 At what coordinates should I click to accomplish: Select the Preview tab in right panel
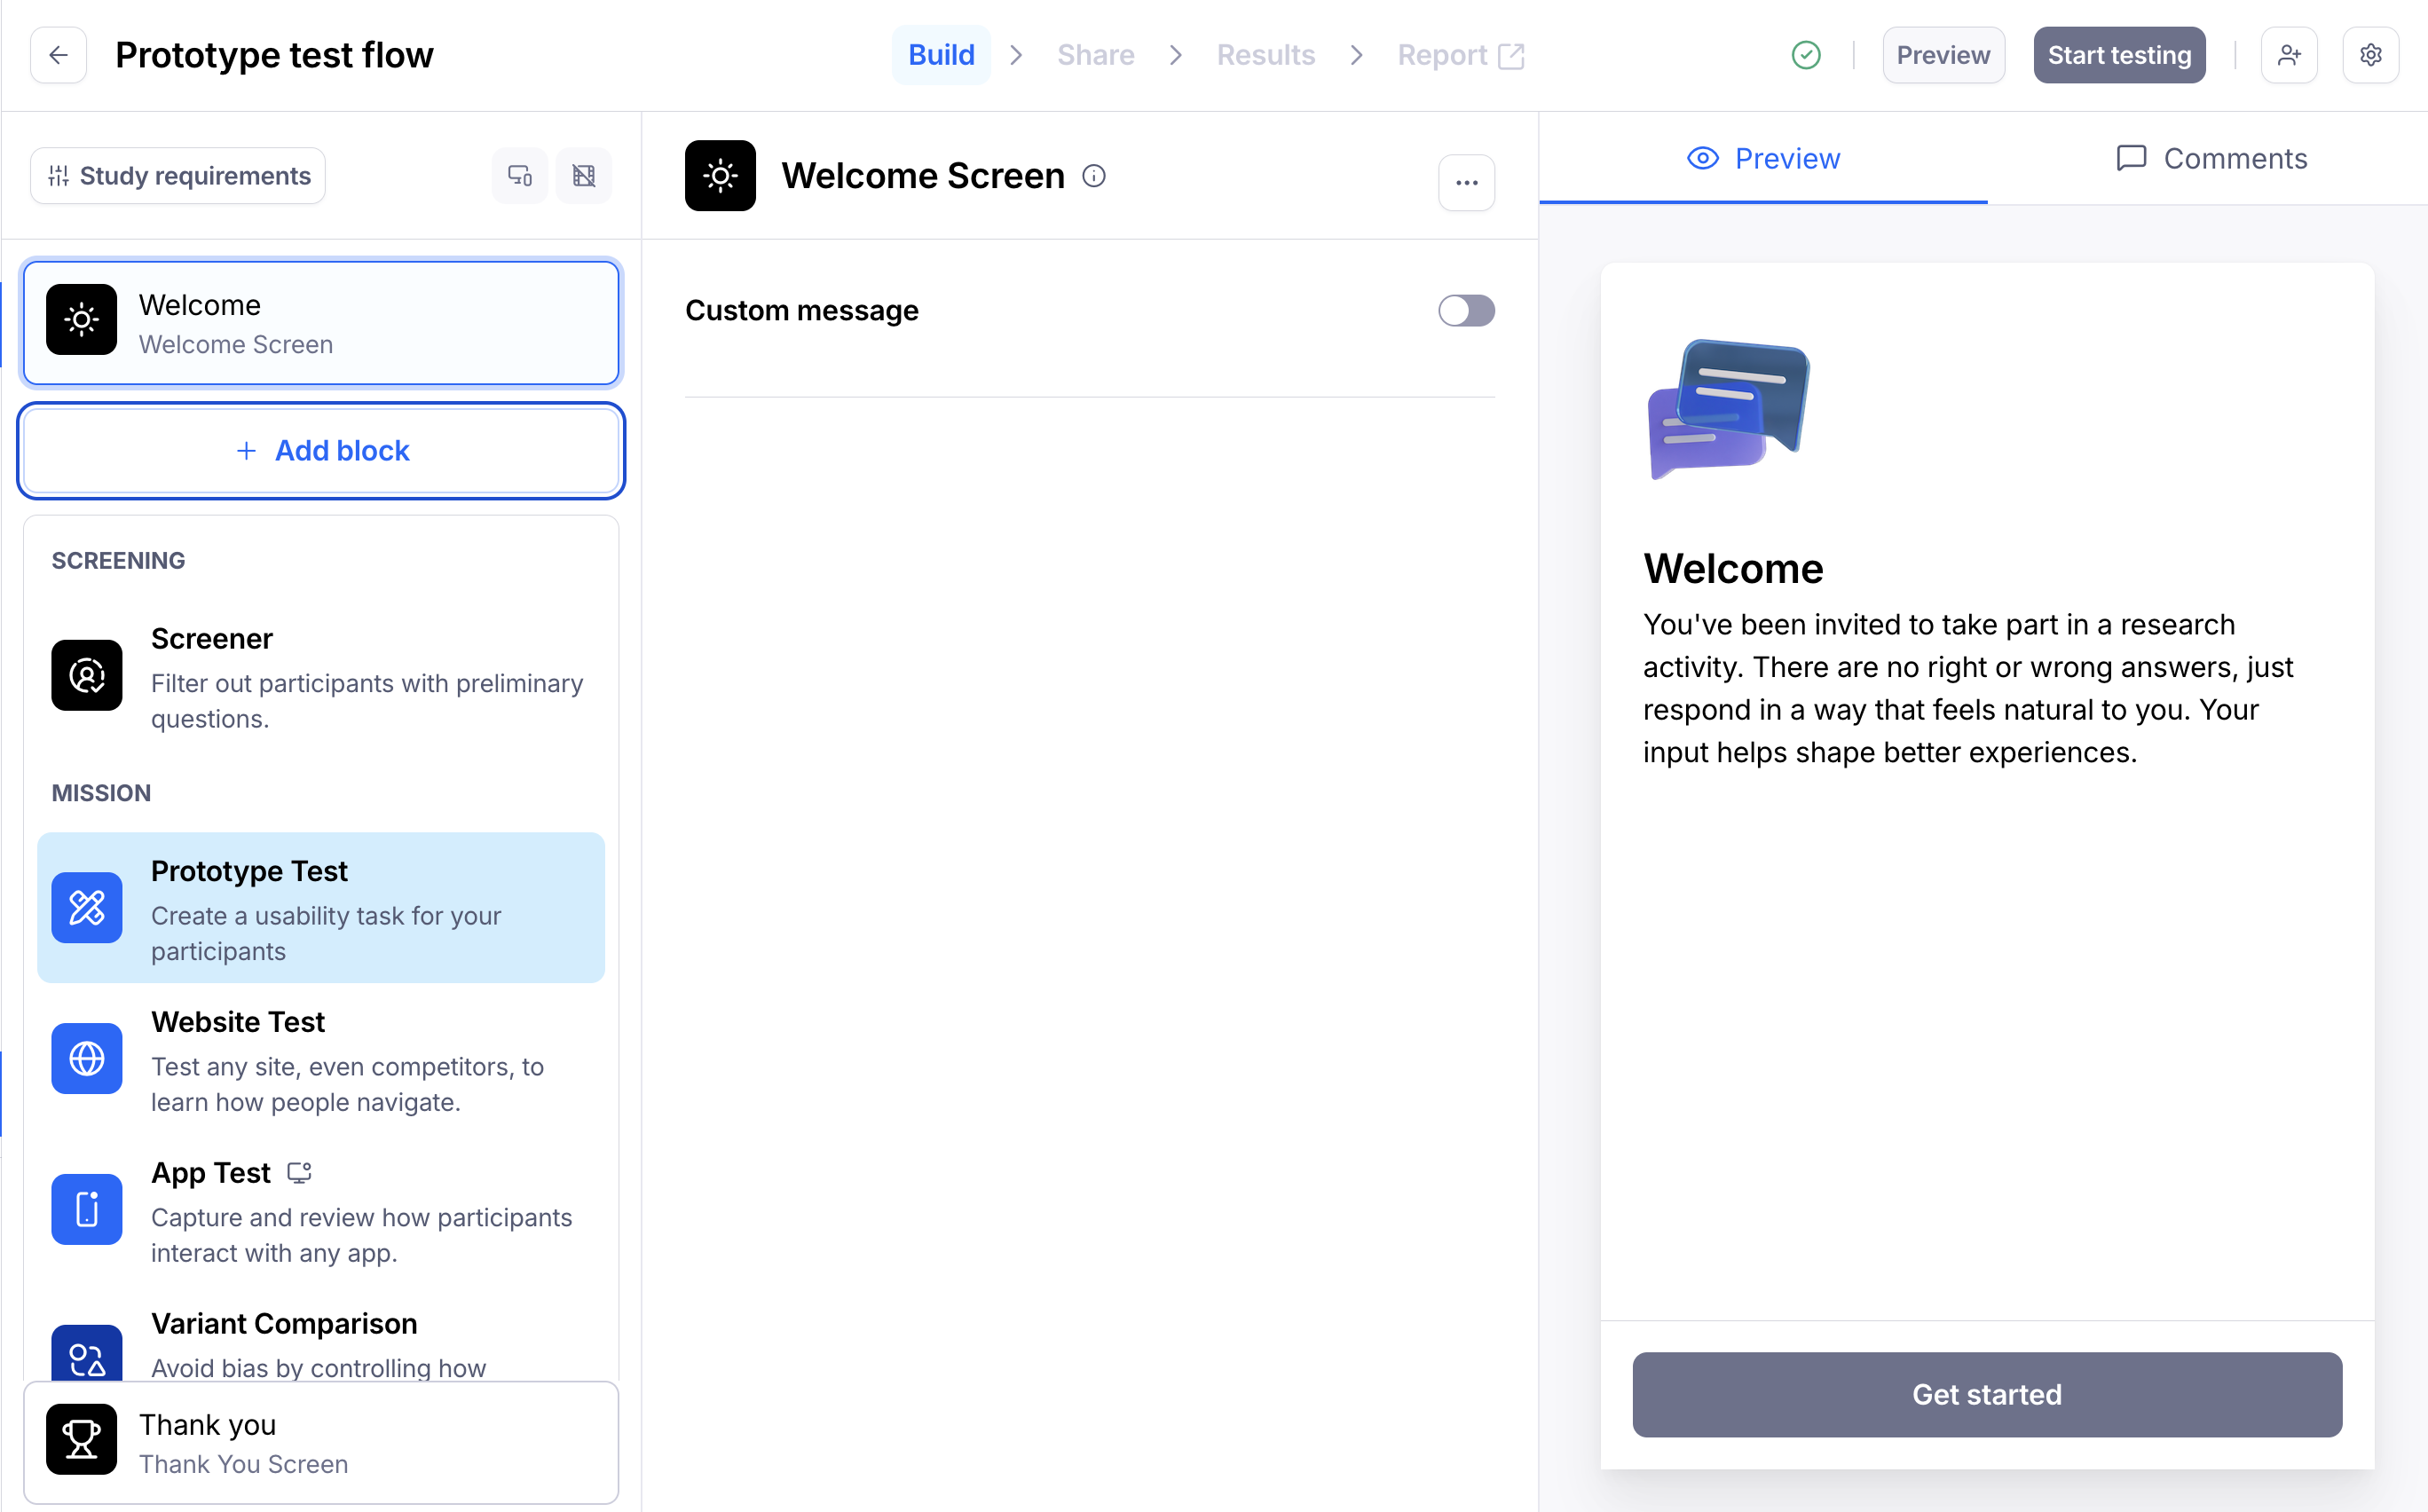(x=1763, y=158)
